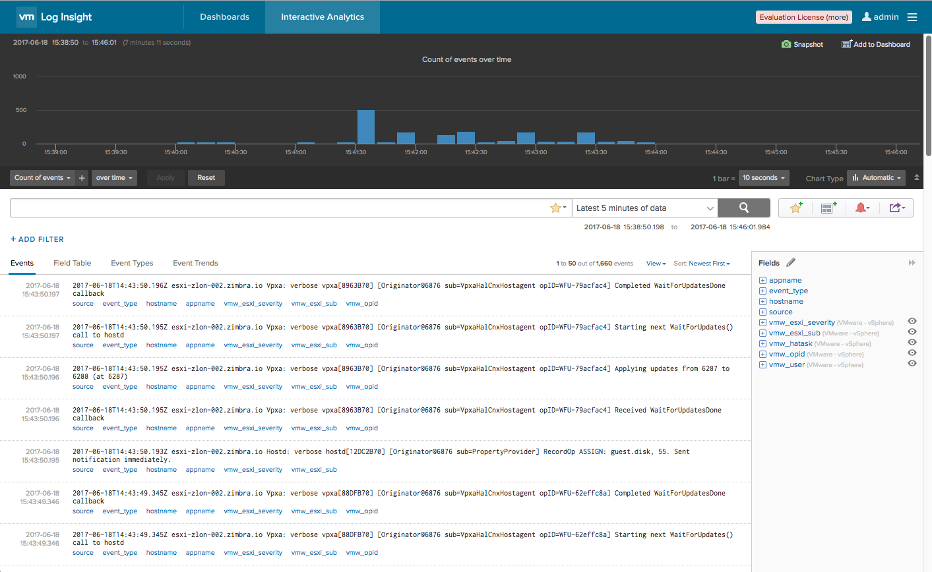Run the search with magnifier button
This screenshot has height=572, width=932.
pos(744,208)
